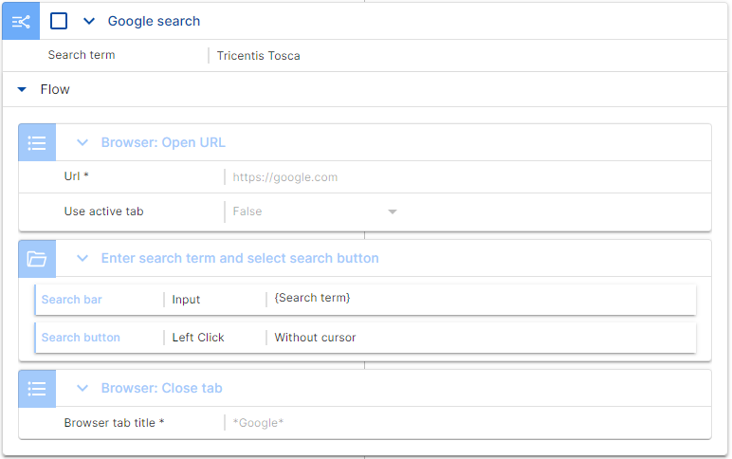Collapse the Flow section triangle
732x459 pixels.
[22, 89]
